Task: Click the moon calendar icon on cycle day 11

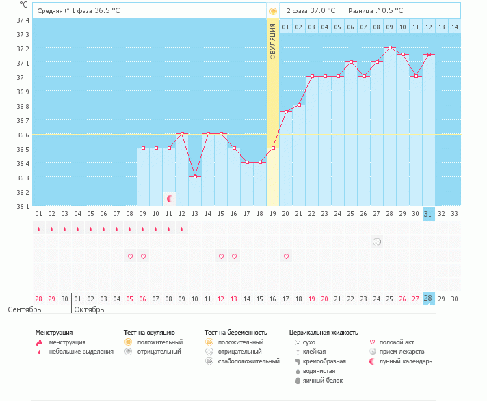Action: point(170,198)
